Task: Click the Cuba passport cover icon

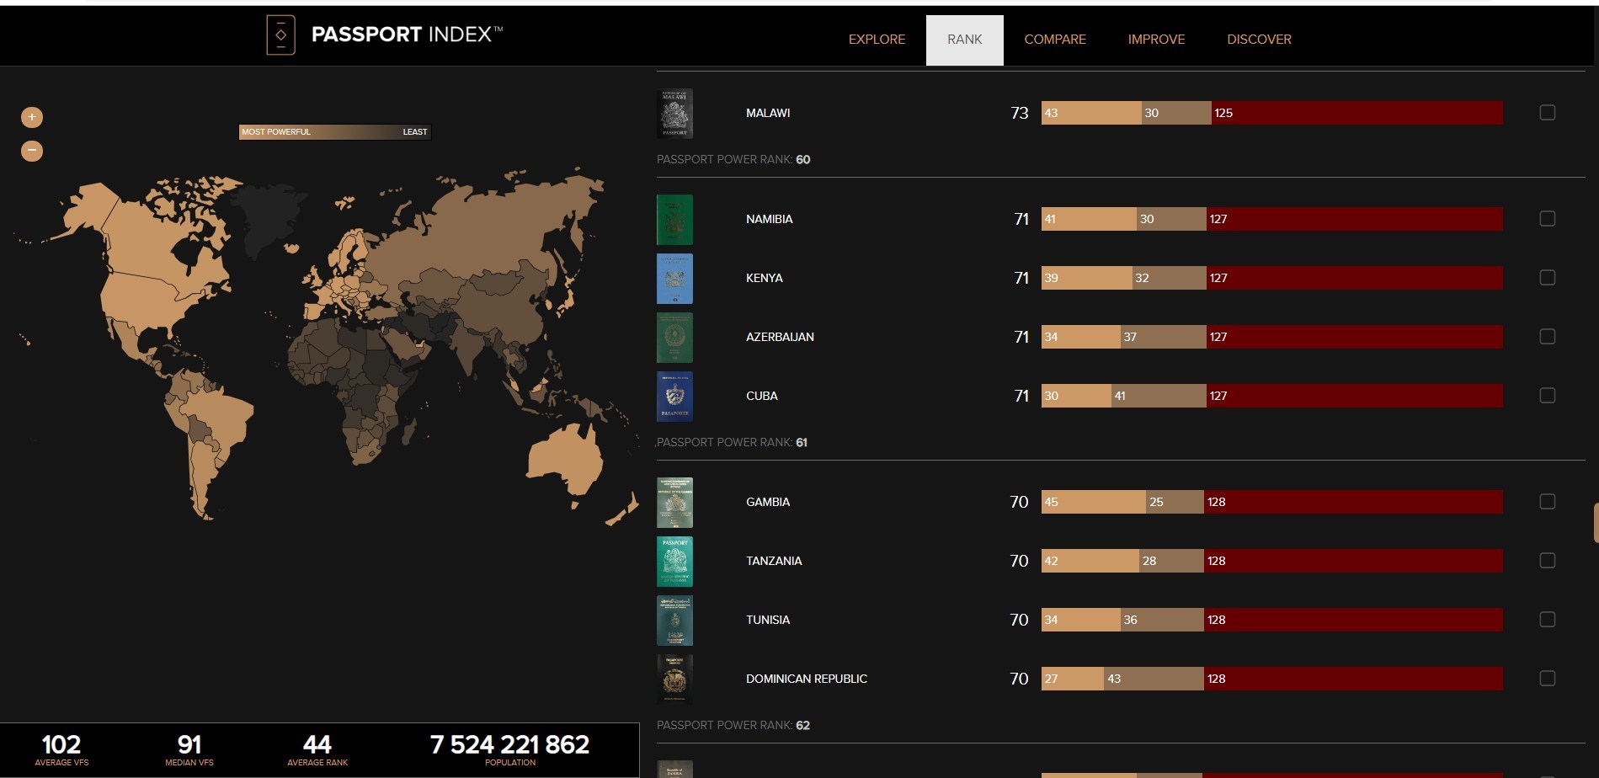Action: point(674,396)
